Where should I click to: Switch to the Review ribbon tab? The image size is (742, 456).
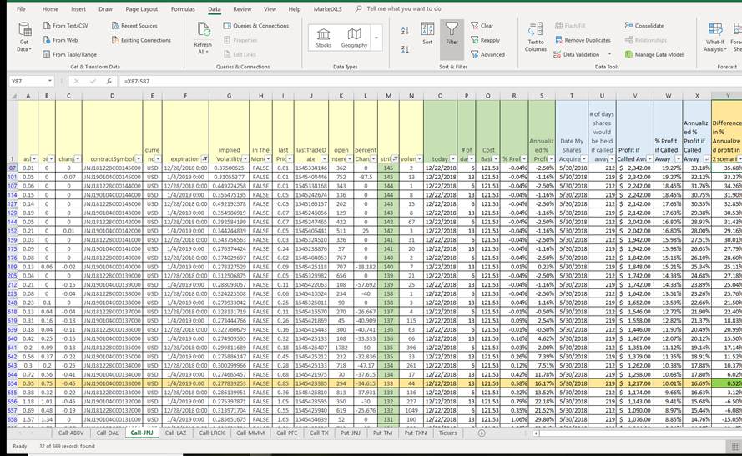click(x=242, y=9)
